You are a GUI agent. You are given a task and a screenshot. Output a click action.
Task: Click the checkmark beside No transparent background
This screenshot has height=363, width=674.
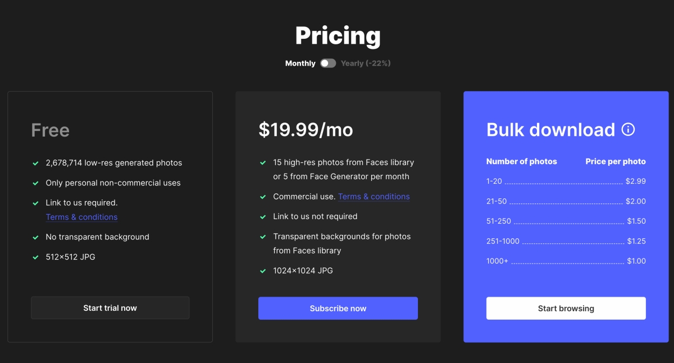pos(36,237)
